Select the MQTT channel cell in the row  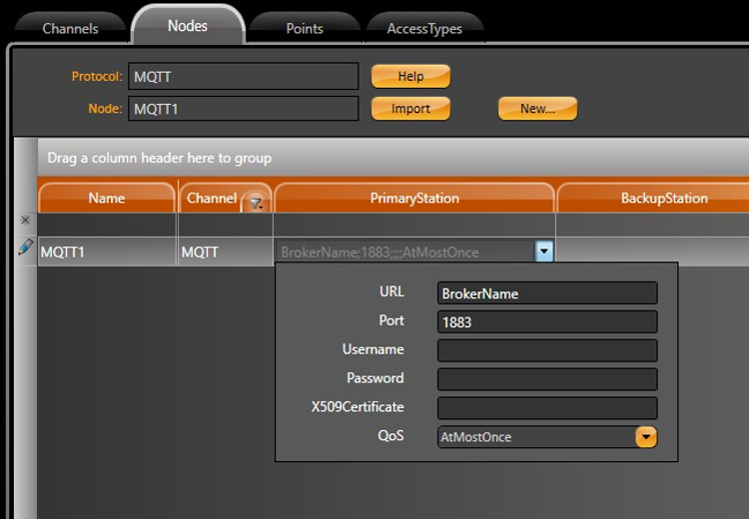tap(225, 252)
